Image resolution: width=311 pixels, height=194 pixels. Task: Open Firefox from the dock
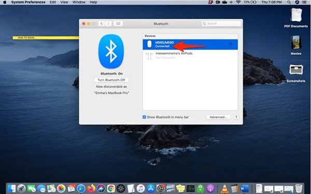click(x=91, y=189)
